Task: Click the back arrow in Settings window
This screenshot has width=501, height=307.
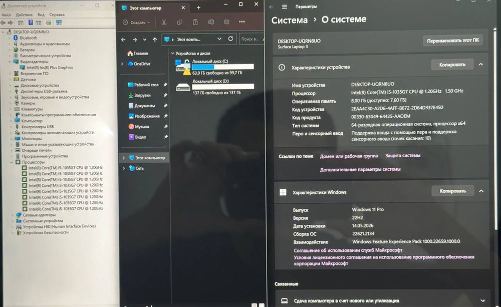Action: coord(271,7)
